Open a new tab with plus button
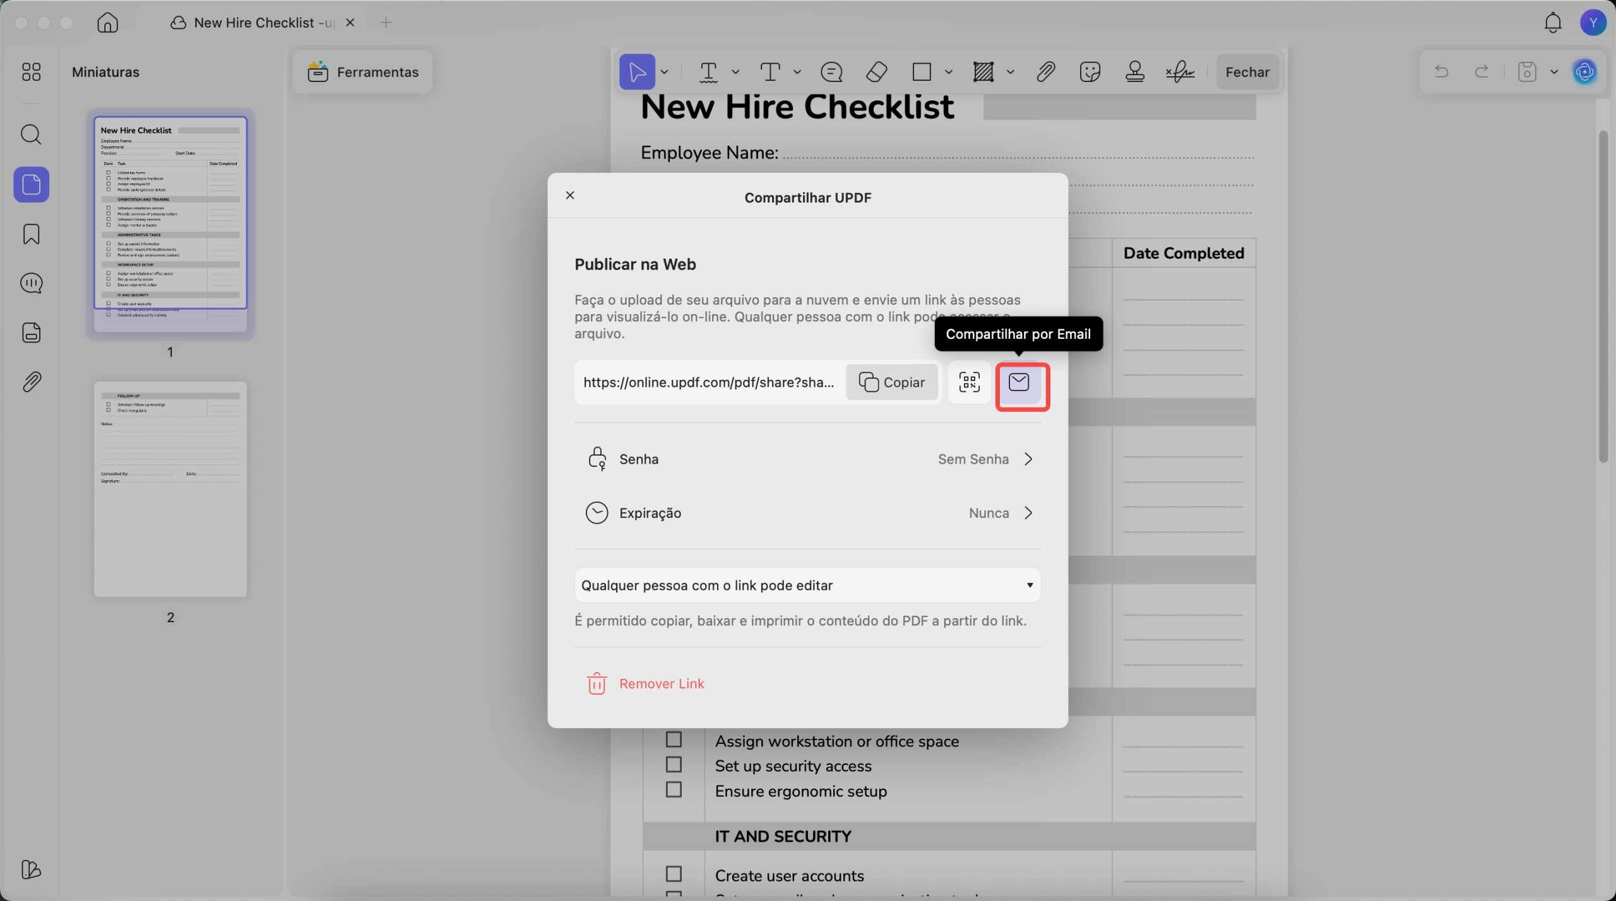This screenshot has width=1616, height=901. pyautogui.click(x=386, y=23)
